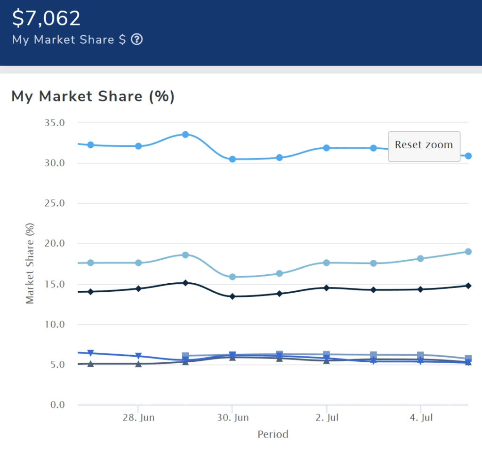Click the 4. Jul axis label
The height and width of the screenshot is (455, 482).
pyautogui.click(x=420, y=417)
